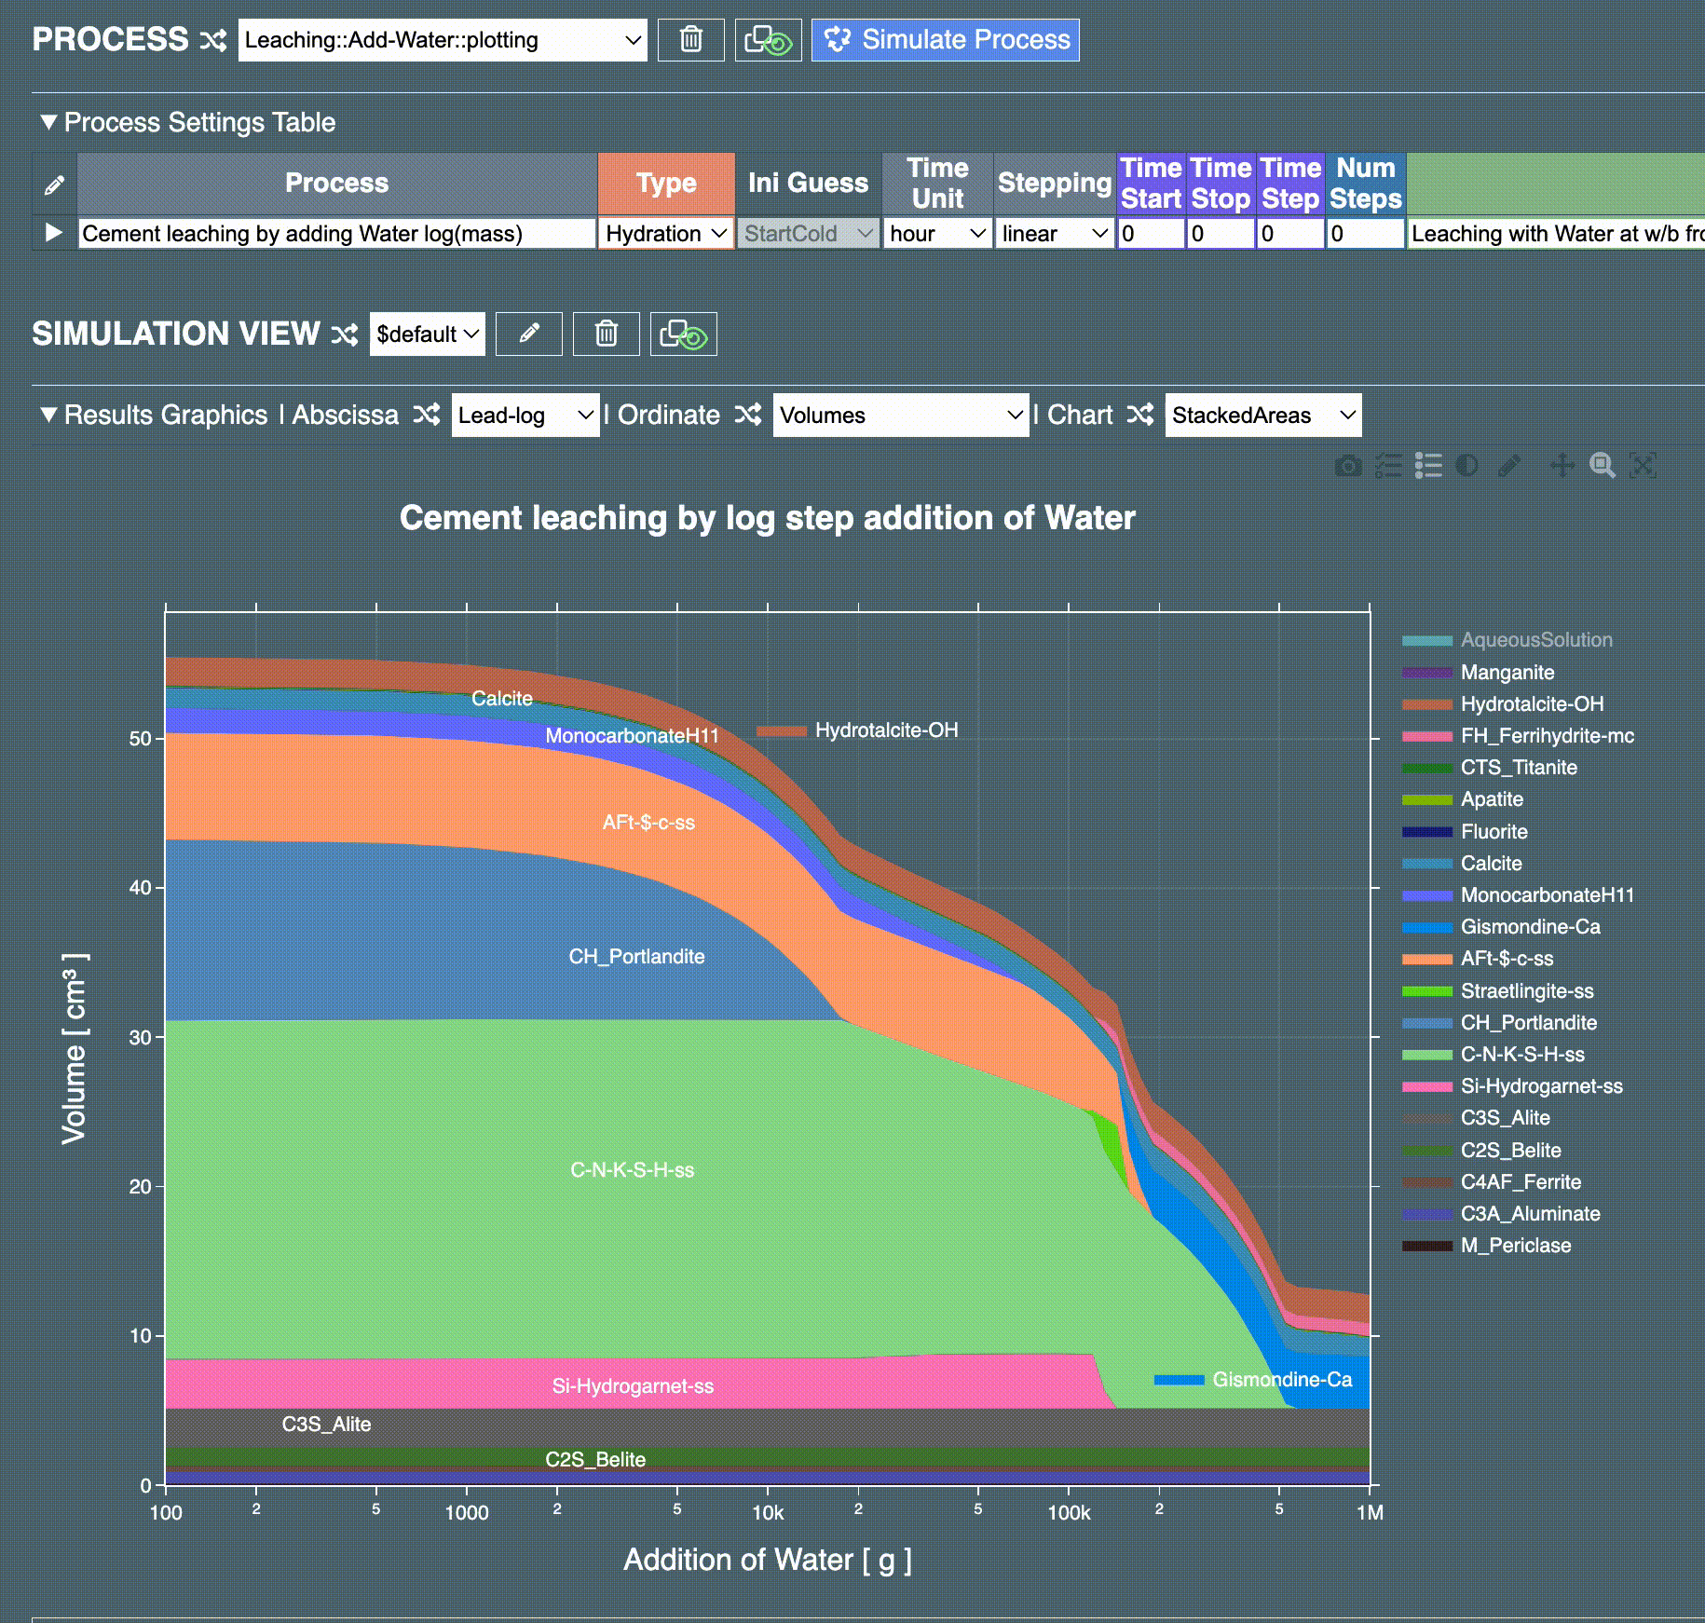The width and height of the screenshot is (1705, 1623).
Task: Toggle CH_Portlandite series in the legend
Action: pos(1528,1023)
